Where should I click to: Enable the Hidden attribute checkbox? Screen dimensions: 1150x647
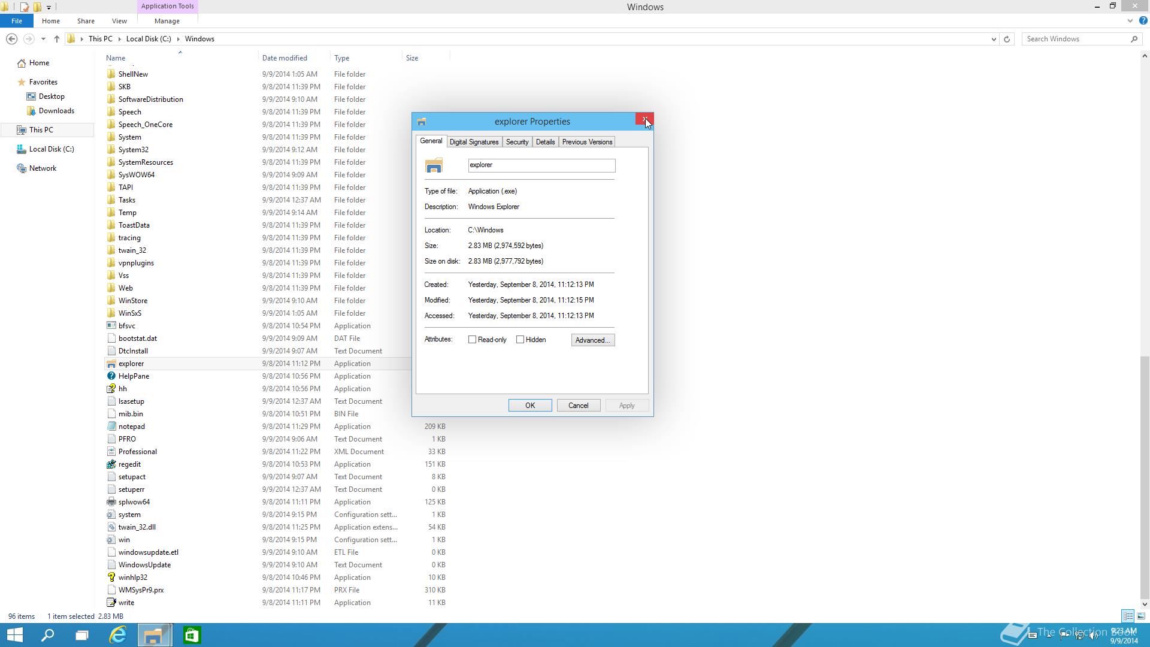click(x=520, y=340)
